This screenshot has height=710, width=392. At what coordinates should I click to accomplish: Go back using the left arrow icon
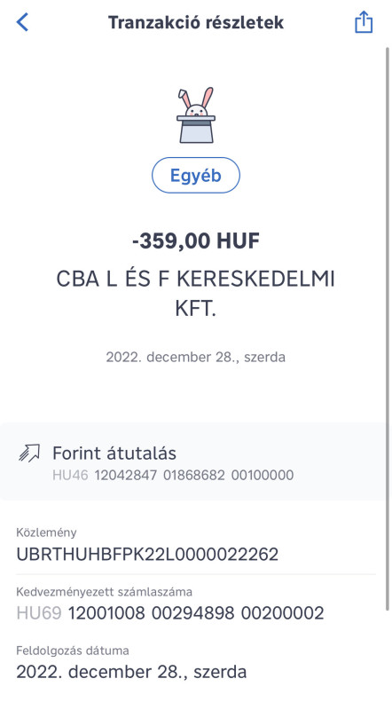point(22,22)
